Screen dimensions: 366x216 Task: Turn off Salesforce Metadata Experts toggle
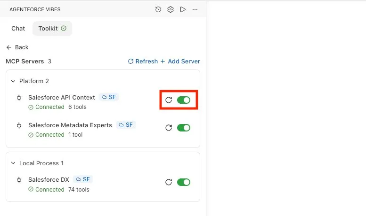(x=184, y=128)
